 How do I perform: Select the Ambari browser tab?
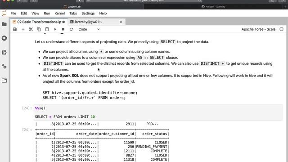point(213,7)
